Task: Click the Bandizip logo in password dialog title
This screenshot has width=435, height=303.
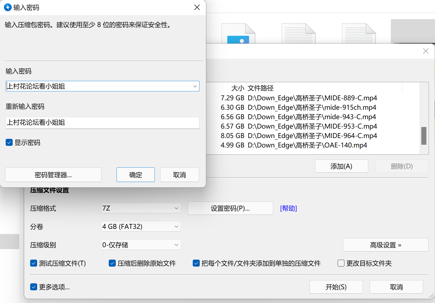Action: click(x=8, y=7)
